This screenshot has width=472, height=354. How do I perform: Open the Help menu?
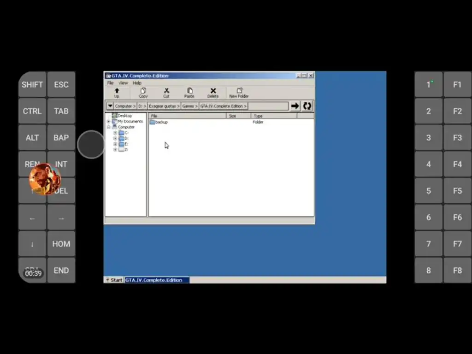137,83
